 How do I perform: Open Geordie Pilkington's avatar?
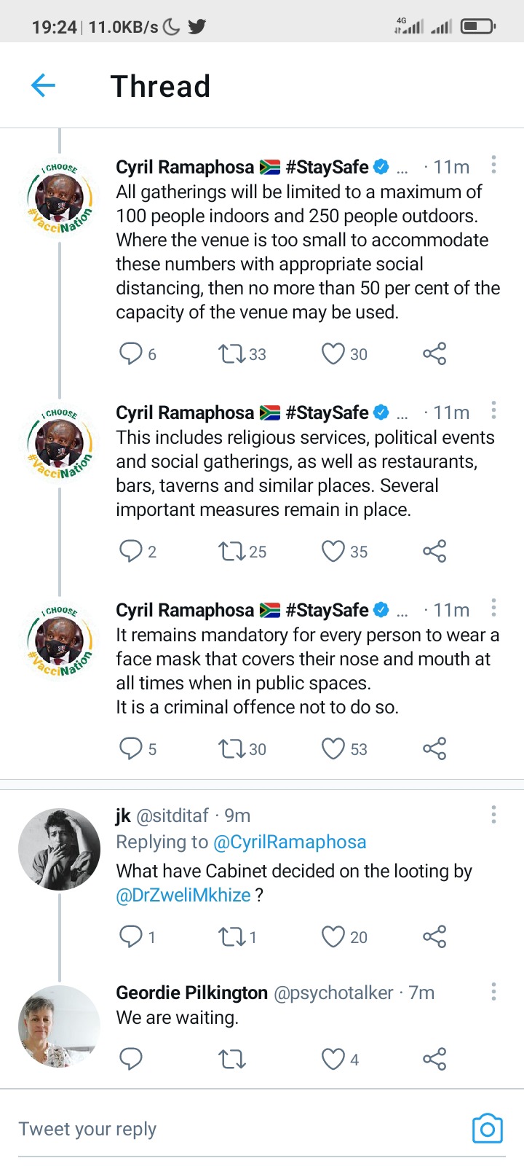(59, 1026)
